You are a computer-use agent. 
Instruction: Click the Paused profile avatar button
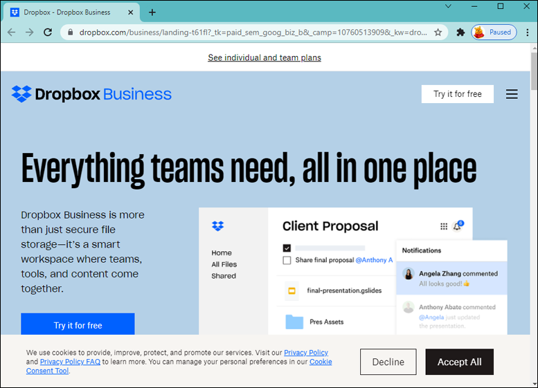pyautogui.click(x=494, y=33)
